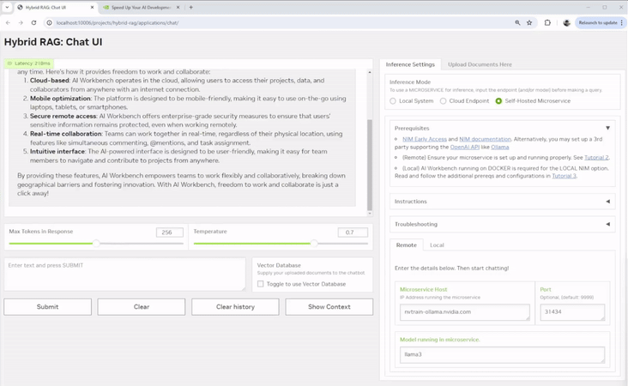Screen dimensions: 628x386
Task: Click the Port input field showing 31434
Action: click(x=572, y=312)
